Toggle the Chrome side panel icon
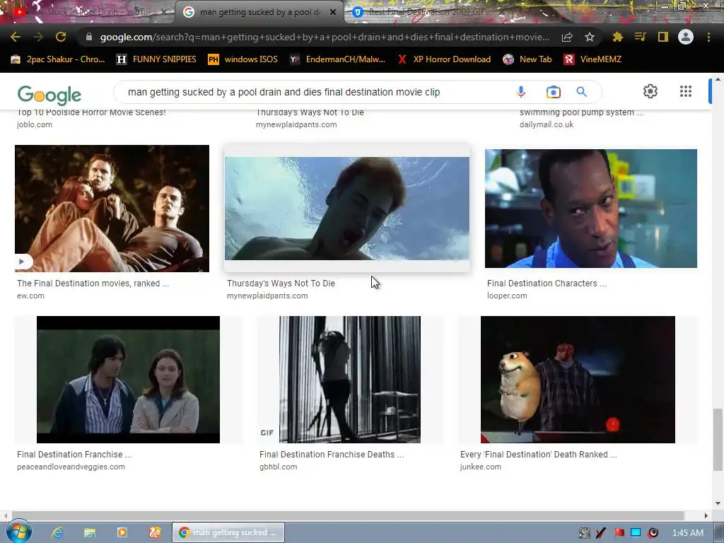The width and height of the screenshot is (724, 543). 663,37
